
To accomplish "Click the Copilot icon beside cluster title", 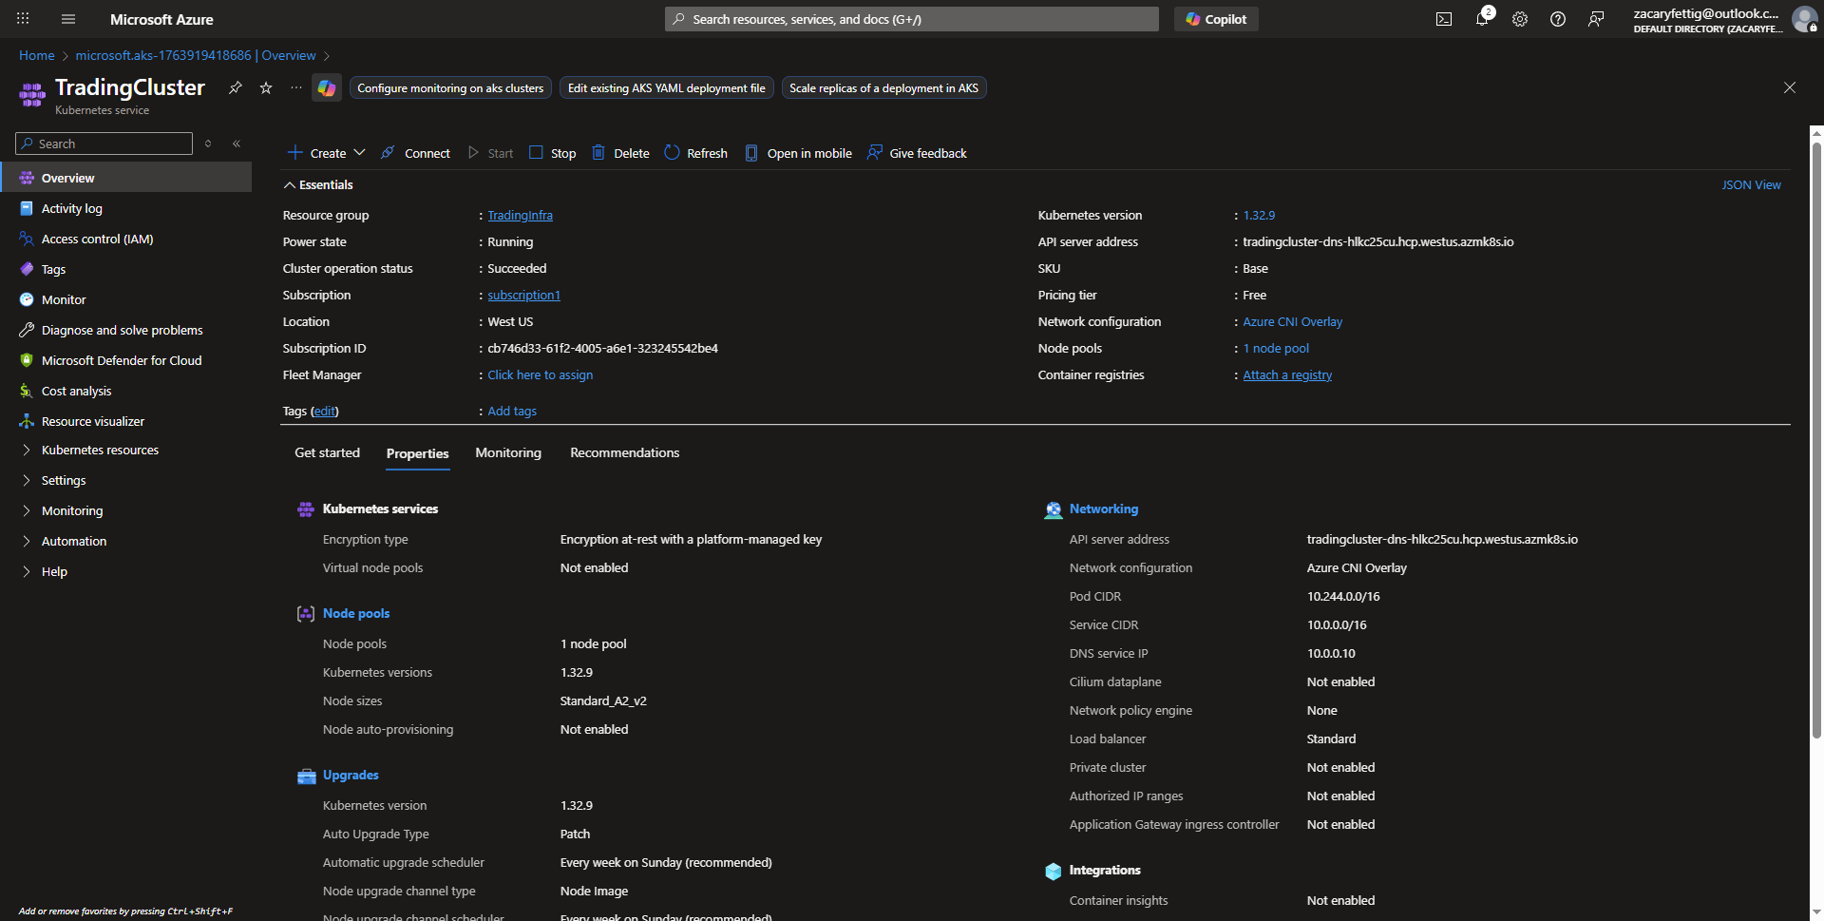I will click(327, 87).
